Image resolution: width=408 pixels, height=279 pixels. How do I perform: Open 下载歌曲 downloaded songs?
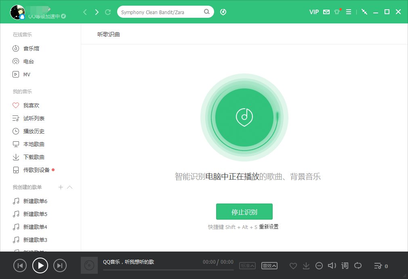click(34, 157)
